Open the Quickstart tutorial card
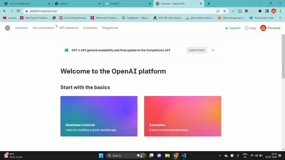Viewport: 285px width, 160px height. (x=99, y=116)
